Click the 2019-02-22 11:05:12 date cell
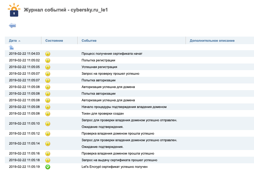 coord(24,133)
